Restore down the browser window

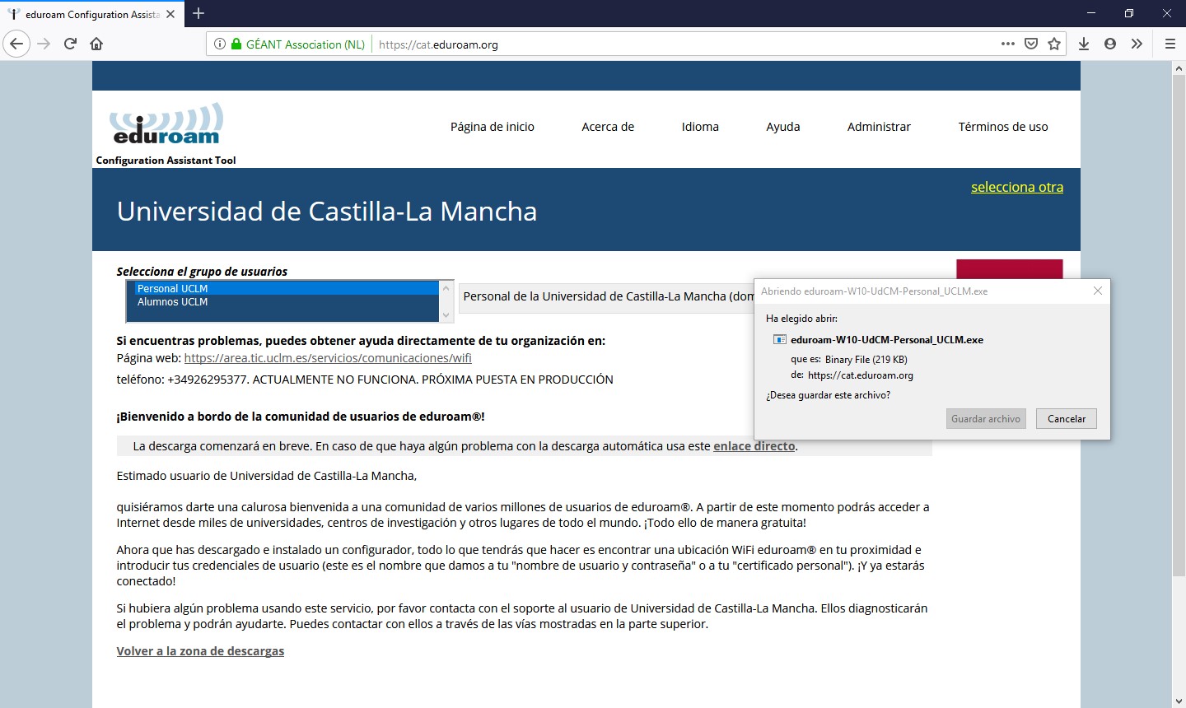[x=1129, y=13]
